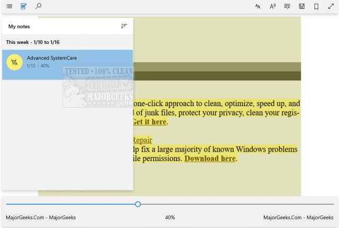339x228 pixels.
Task: Follow the 'Download here' link
Action: pos(210,158)
